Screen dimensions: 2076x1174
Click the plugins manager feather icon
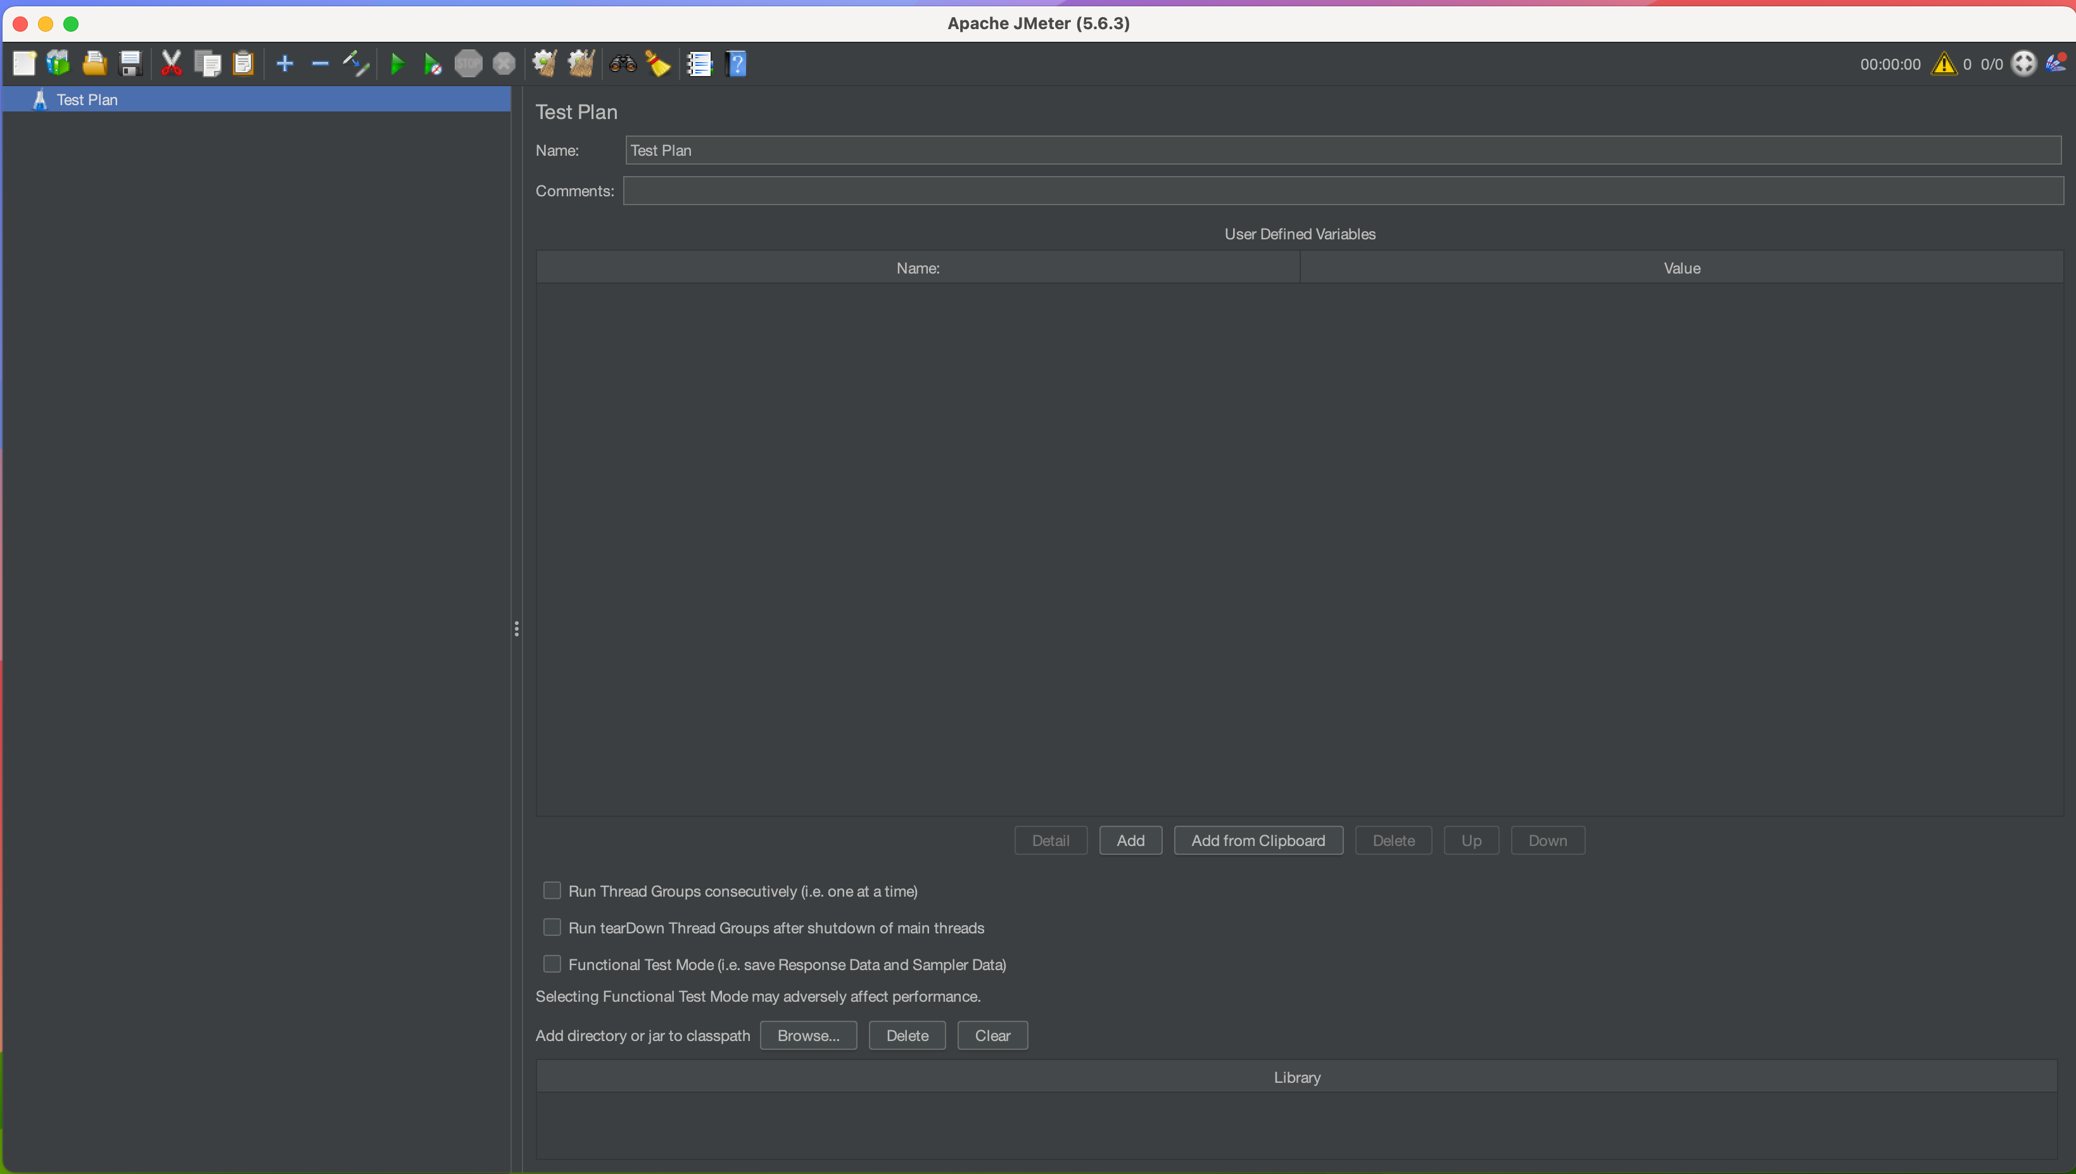point(2056,63)
